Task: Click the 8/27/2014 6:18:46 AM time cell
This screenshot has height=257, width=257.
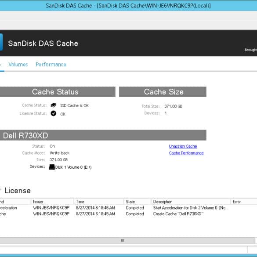Action: point(95,208)
